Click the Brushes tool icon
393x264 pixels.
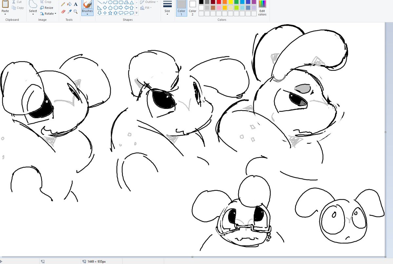click(x=88, y=4)
